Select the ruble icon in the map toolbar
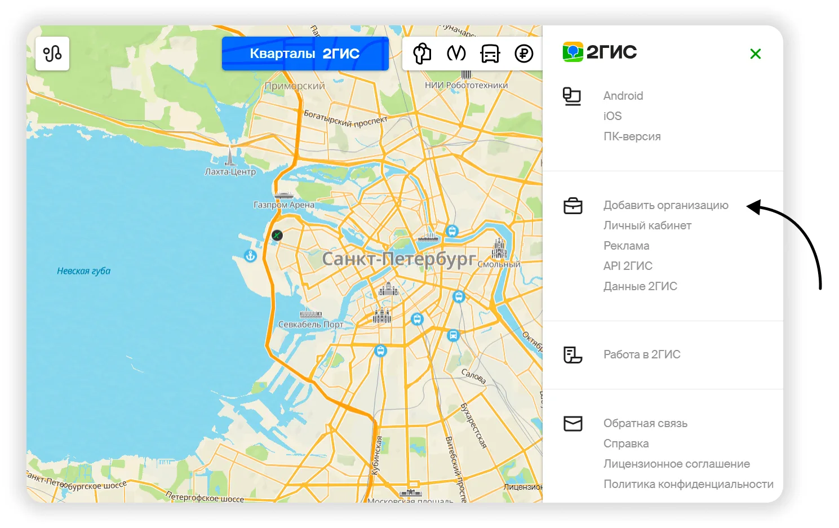Screen dimensions: 839x528 coord(524,54)
